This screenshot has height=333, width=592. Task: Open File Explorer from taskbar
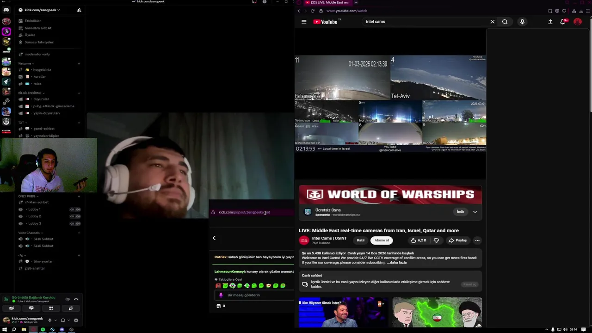click(24, 329)
